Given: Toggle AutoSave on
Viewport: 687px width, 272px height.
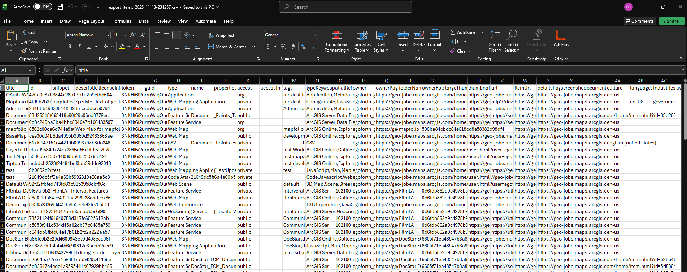Looking at the screenshot, I should pos(43,7).
